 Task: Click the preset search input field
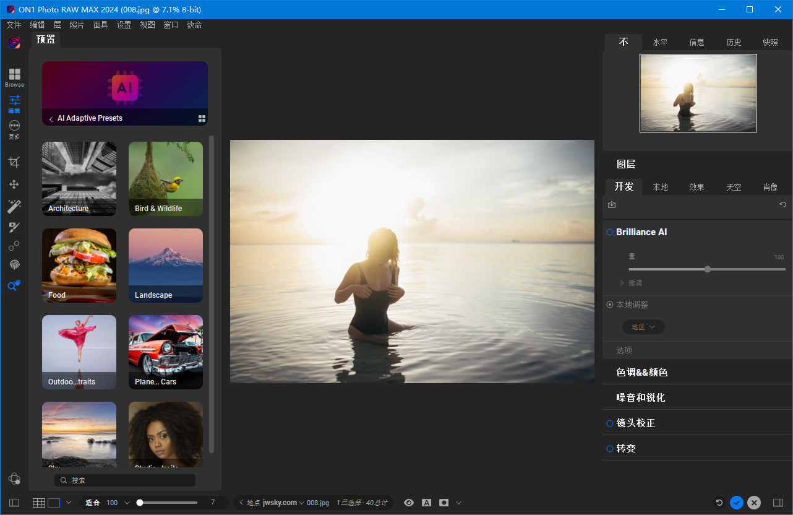coord(124,480)
